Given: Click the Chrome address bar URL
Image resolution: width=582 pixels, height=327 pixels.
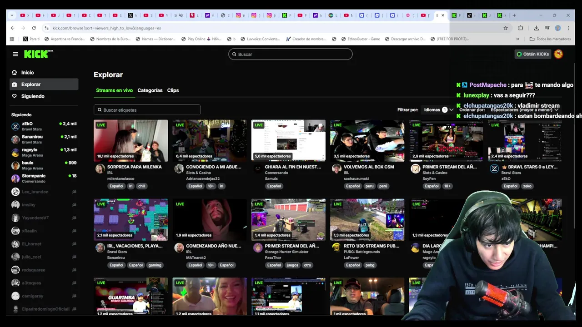Looking at the screenshot, I should [x=106, y=28].
